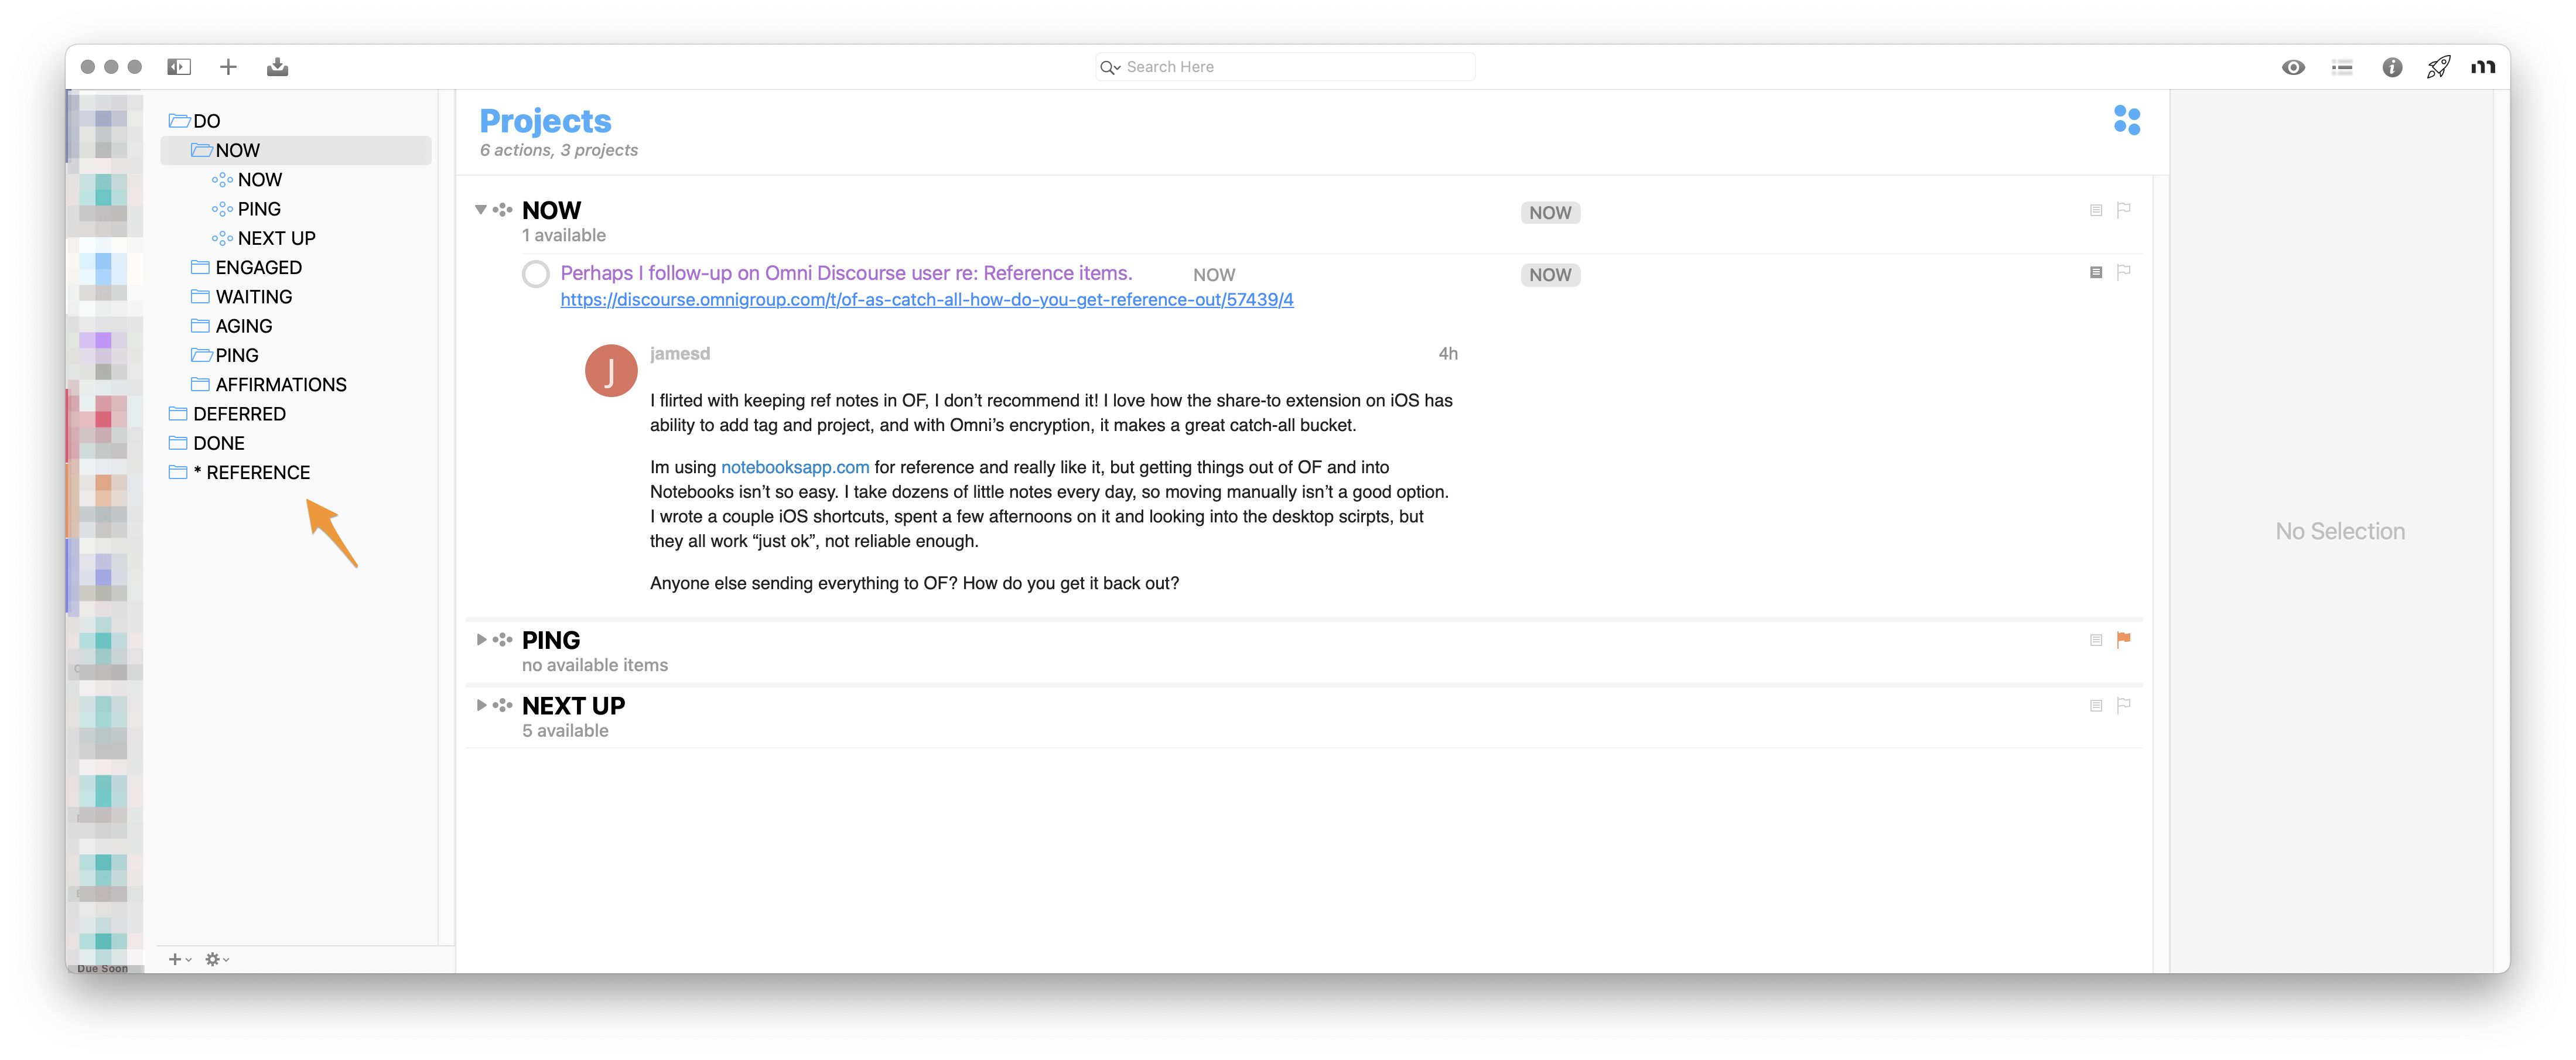The width and height of the screenshot is (2576, 1060).
Task: Click the list layout toolbar icon
Action: point(2342,67)
